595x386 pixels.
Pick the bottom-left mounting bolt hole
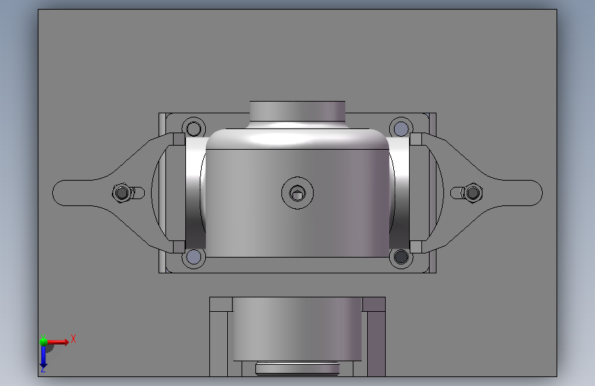(x=194, y=257)
